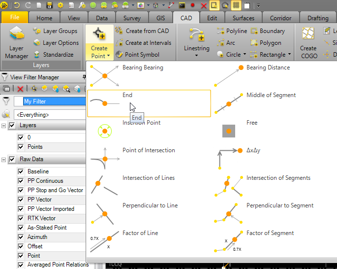Choose Bearing Bearing point method
Image resolution: width=337 pixels, height=269 pixels.
pos(149,76)
